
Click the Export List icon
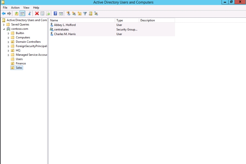point(48,14)
